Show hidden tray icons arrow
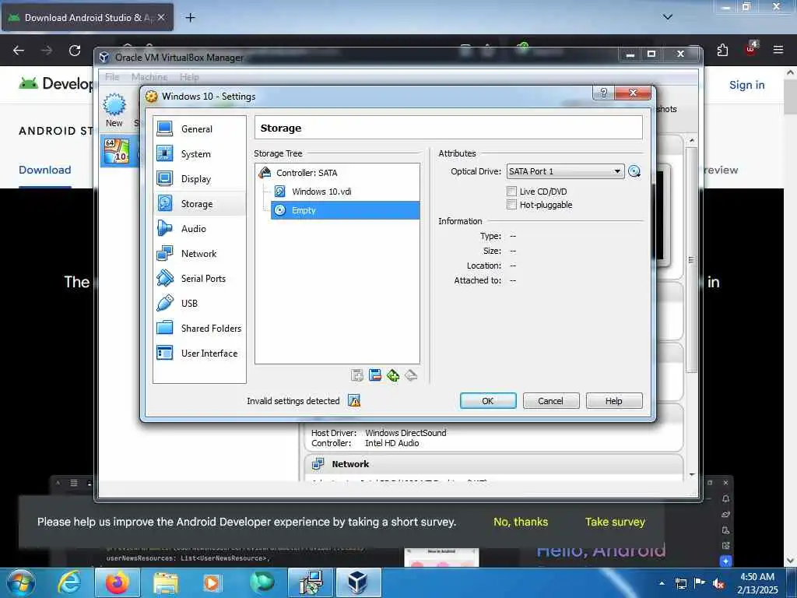Image resolution: width=797 pixels, height=598 pixels. pos(662,583)
